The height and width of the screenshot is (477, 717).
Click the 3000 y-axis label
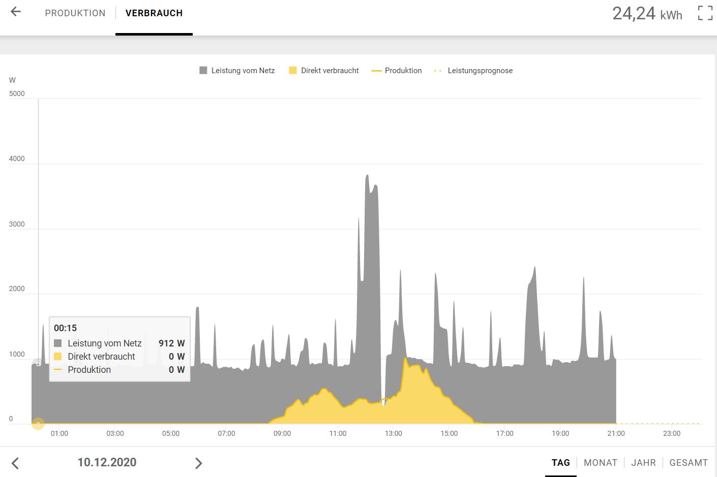pyautogui.click(x=17, y=224)
